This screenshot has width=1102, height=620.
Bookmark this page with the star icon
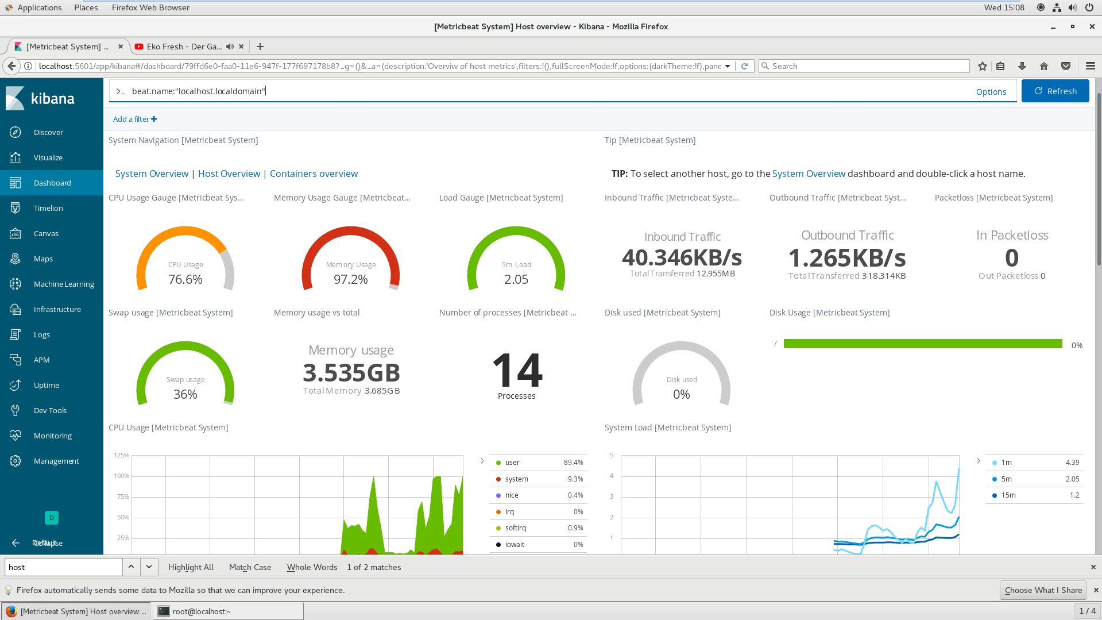[x=983, y=66]
